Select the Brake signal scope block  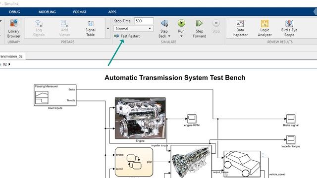(291, 119)
